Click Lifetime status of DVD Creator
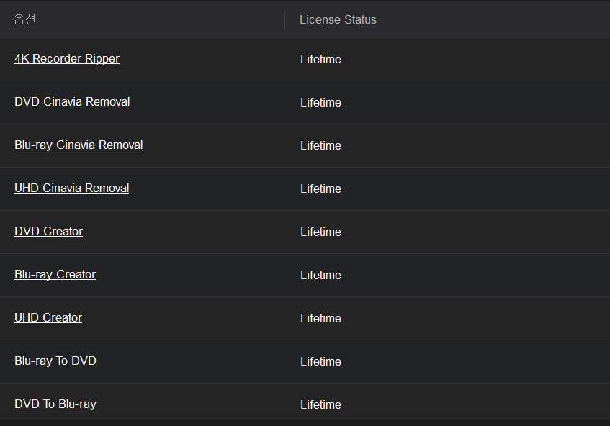 pyautogui.click(x=320, y=232)
